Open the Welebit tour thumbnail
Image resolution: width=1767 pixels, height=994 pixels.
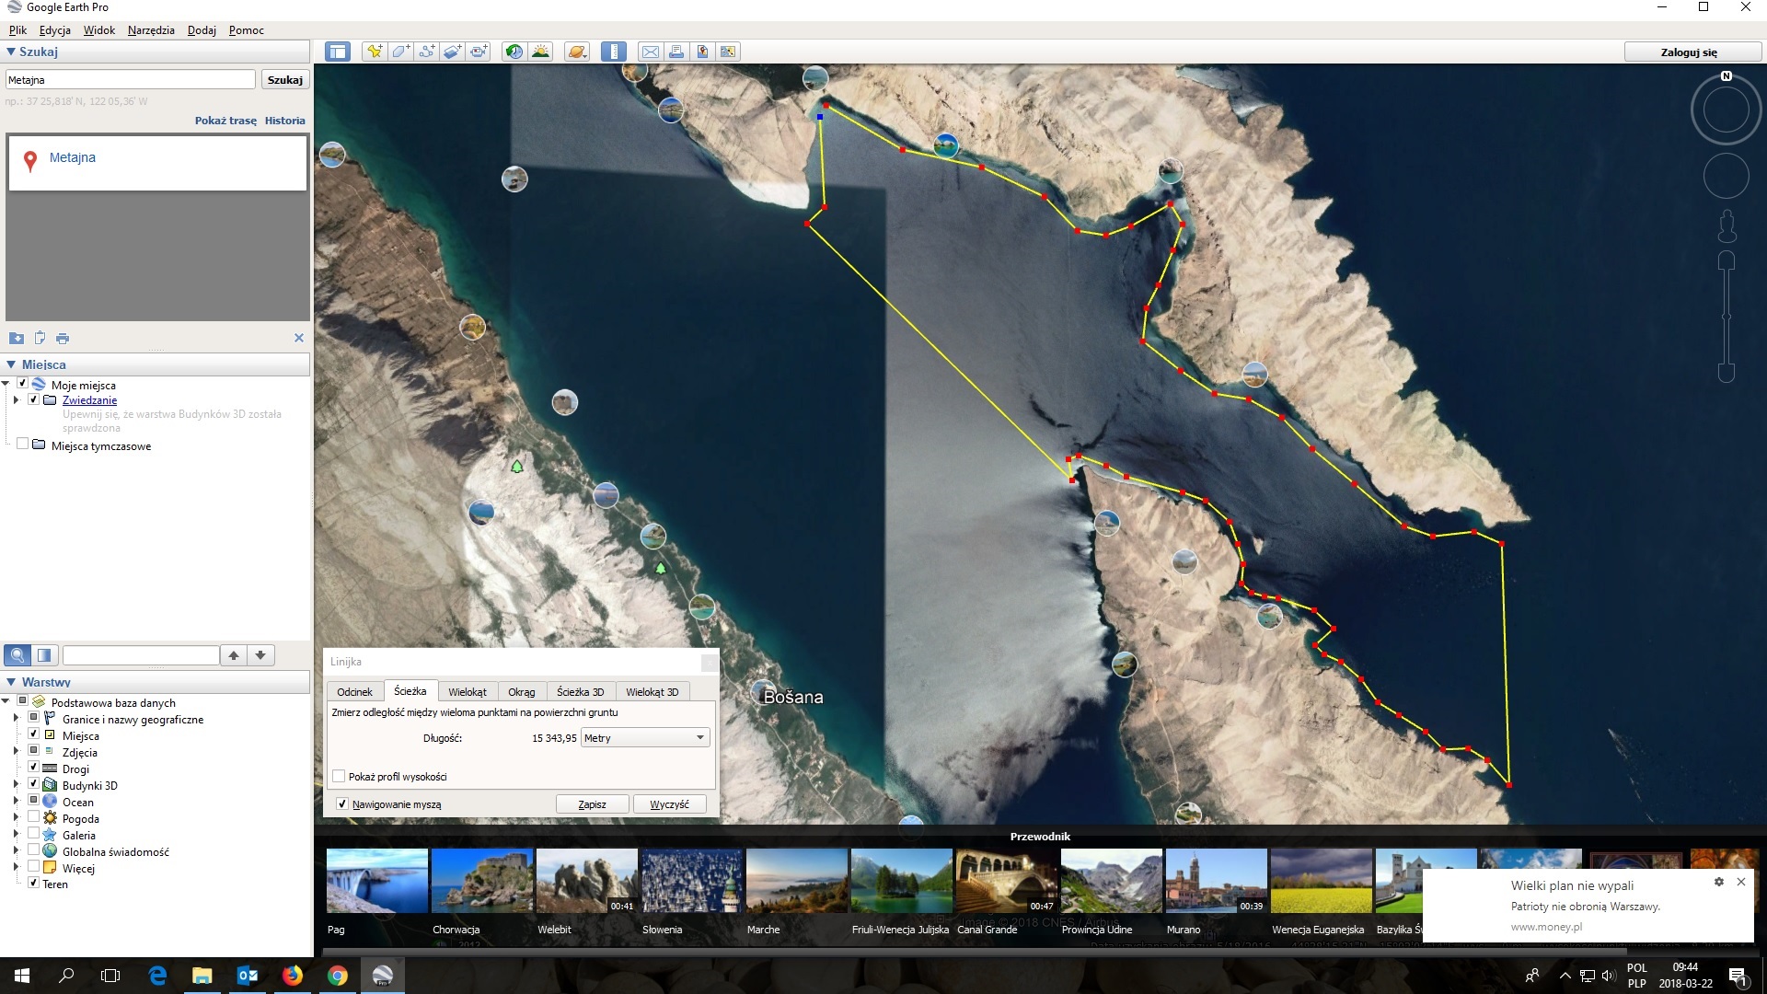pos(586,881)
